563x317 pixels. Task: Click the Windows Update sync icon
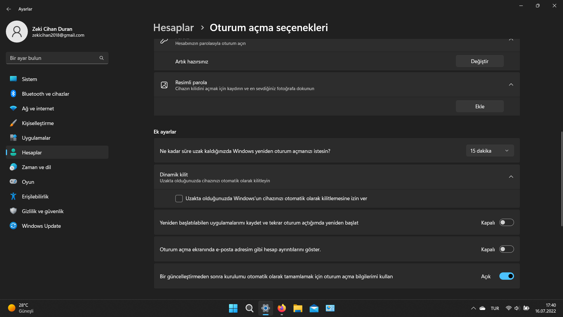coord(13,225)
